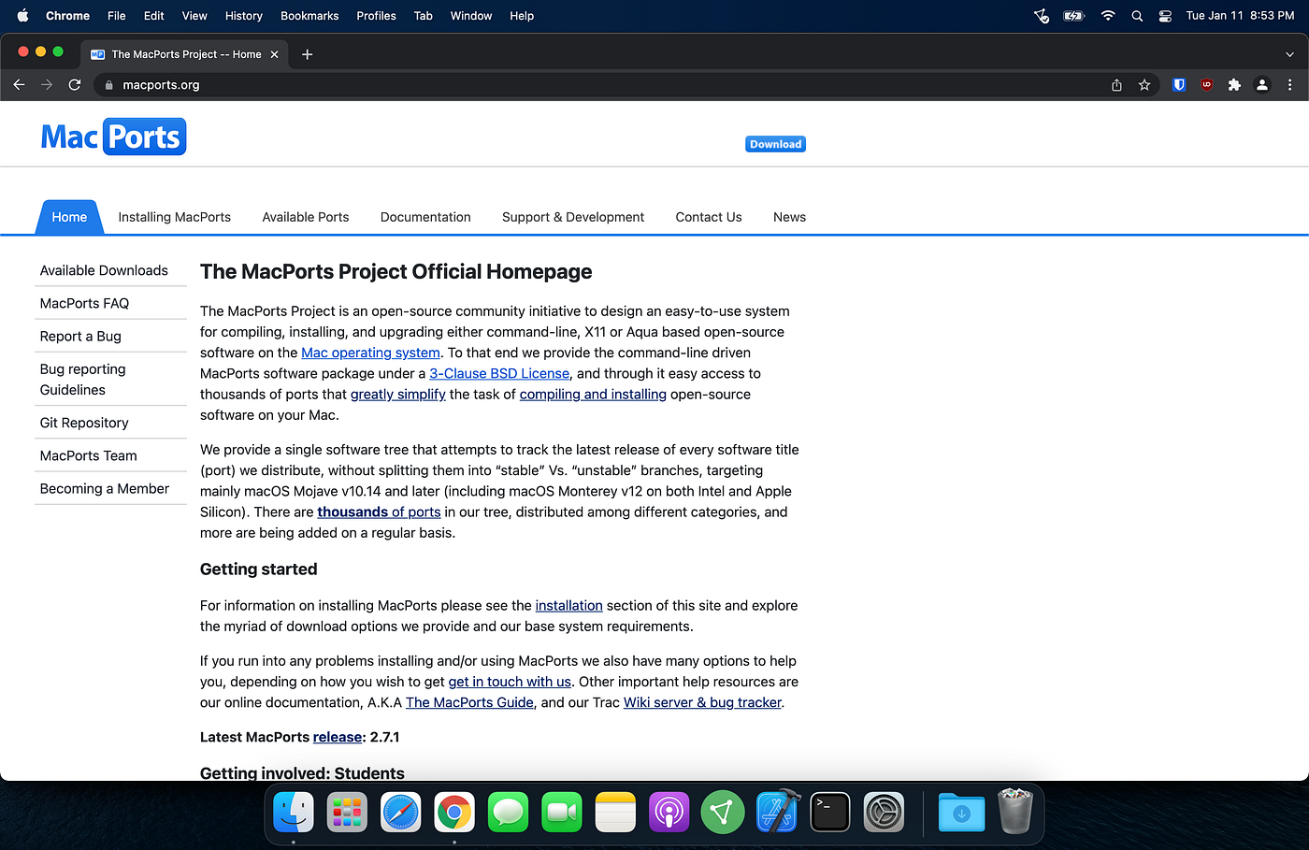Viewport: 1309px width, 850px height.
Task: Open the Chrome menu in menu bar
Action: (67, 16)
